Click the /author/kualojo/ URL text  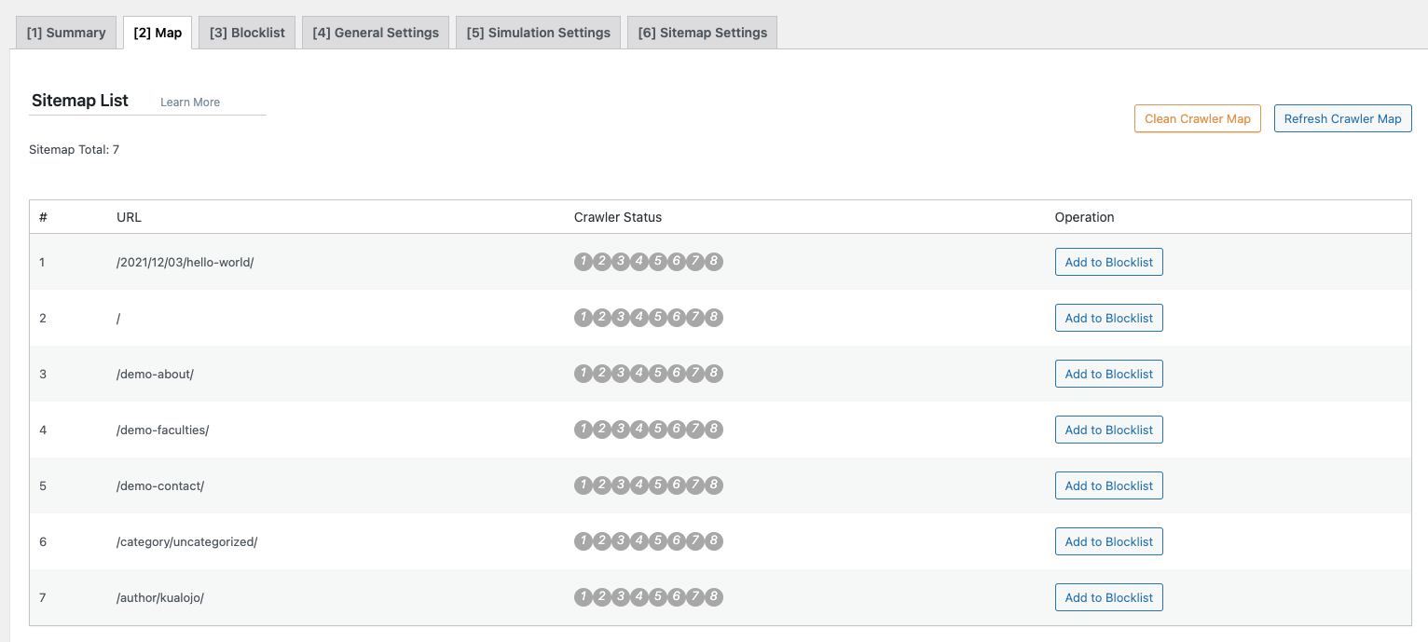coord(160,598)
